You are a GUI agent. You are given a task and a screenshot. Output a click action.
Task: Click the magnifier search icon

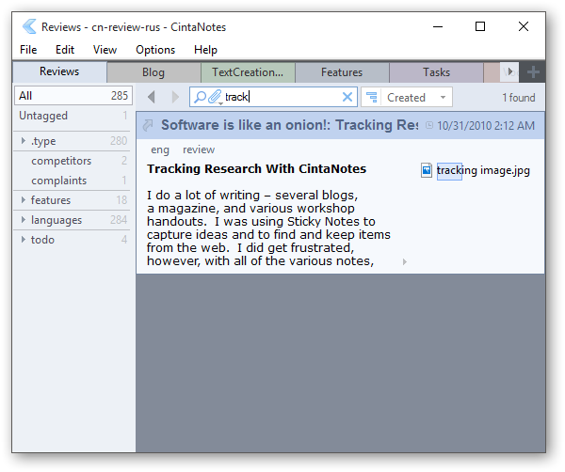point(200,97)
